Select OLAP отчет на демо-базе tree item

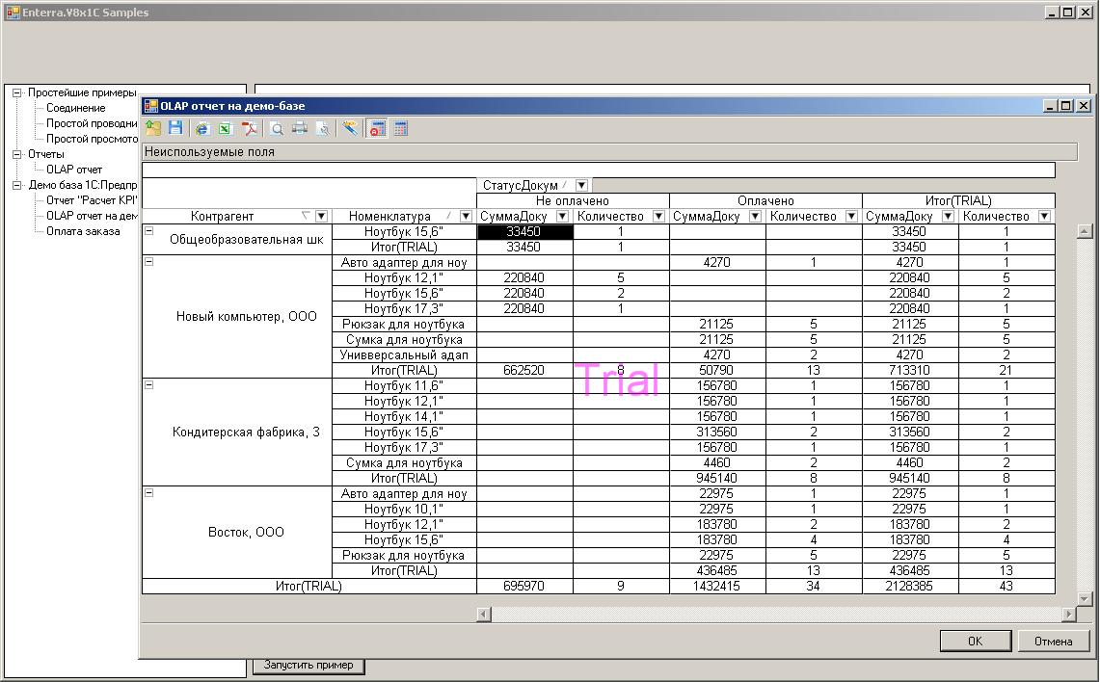point(92,216)
